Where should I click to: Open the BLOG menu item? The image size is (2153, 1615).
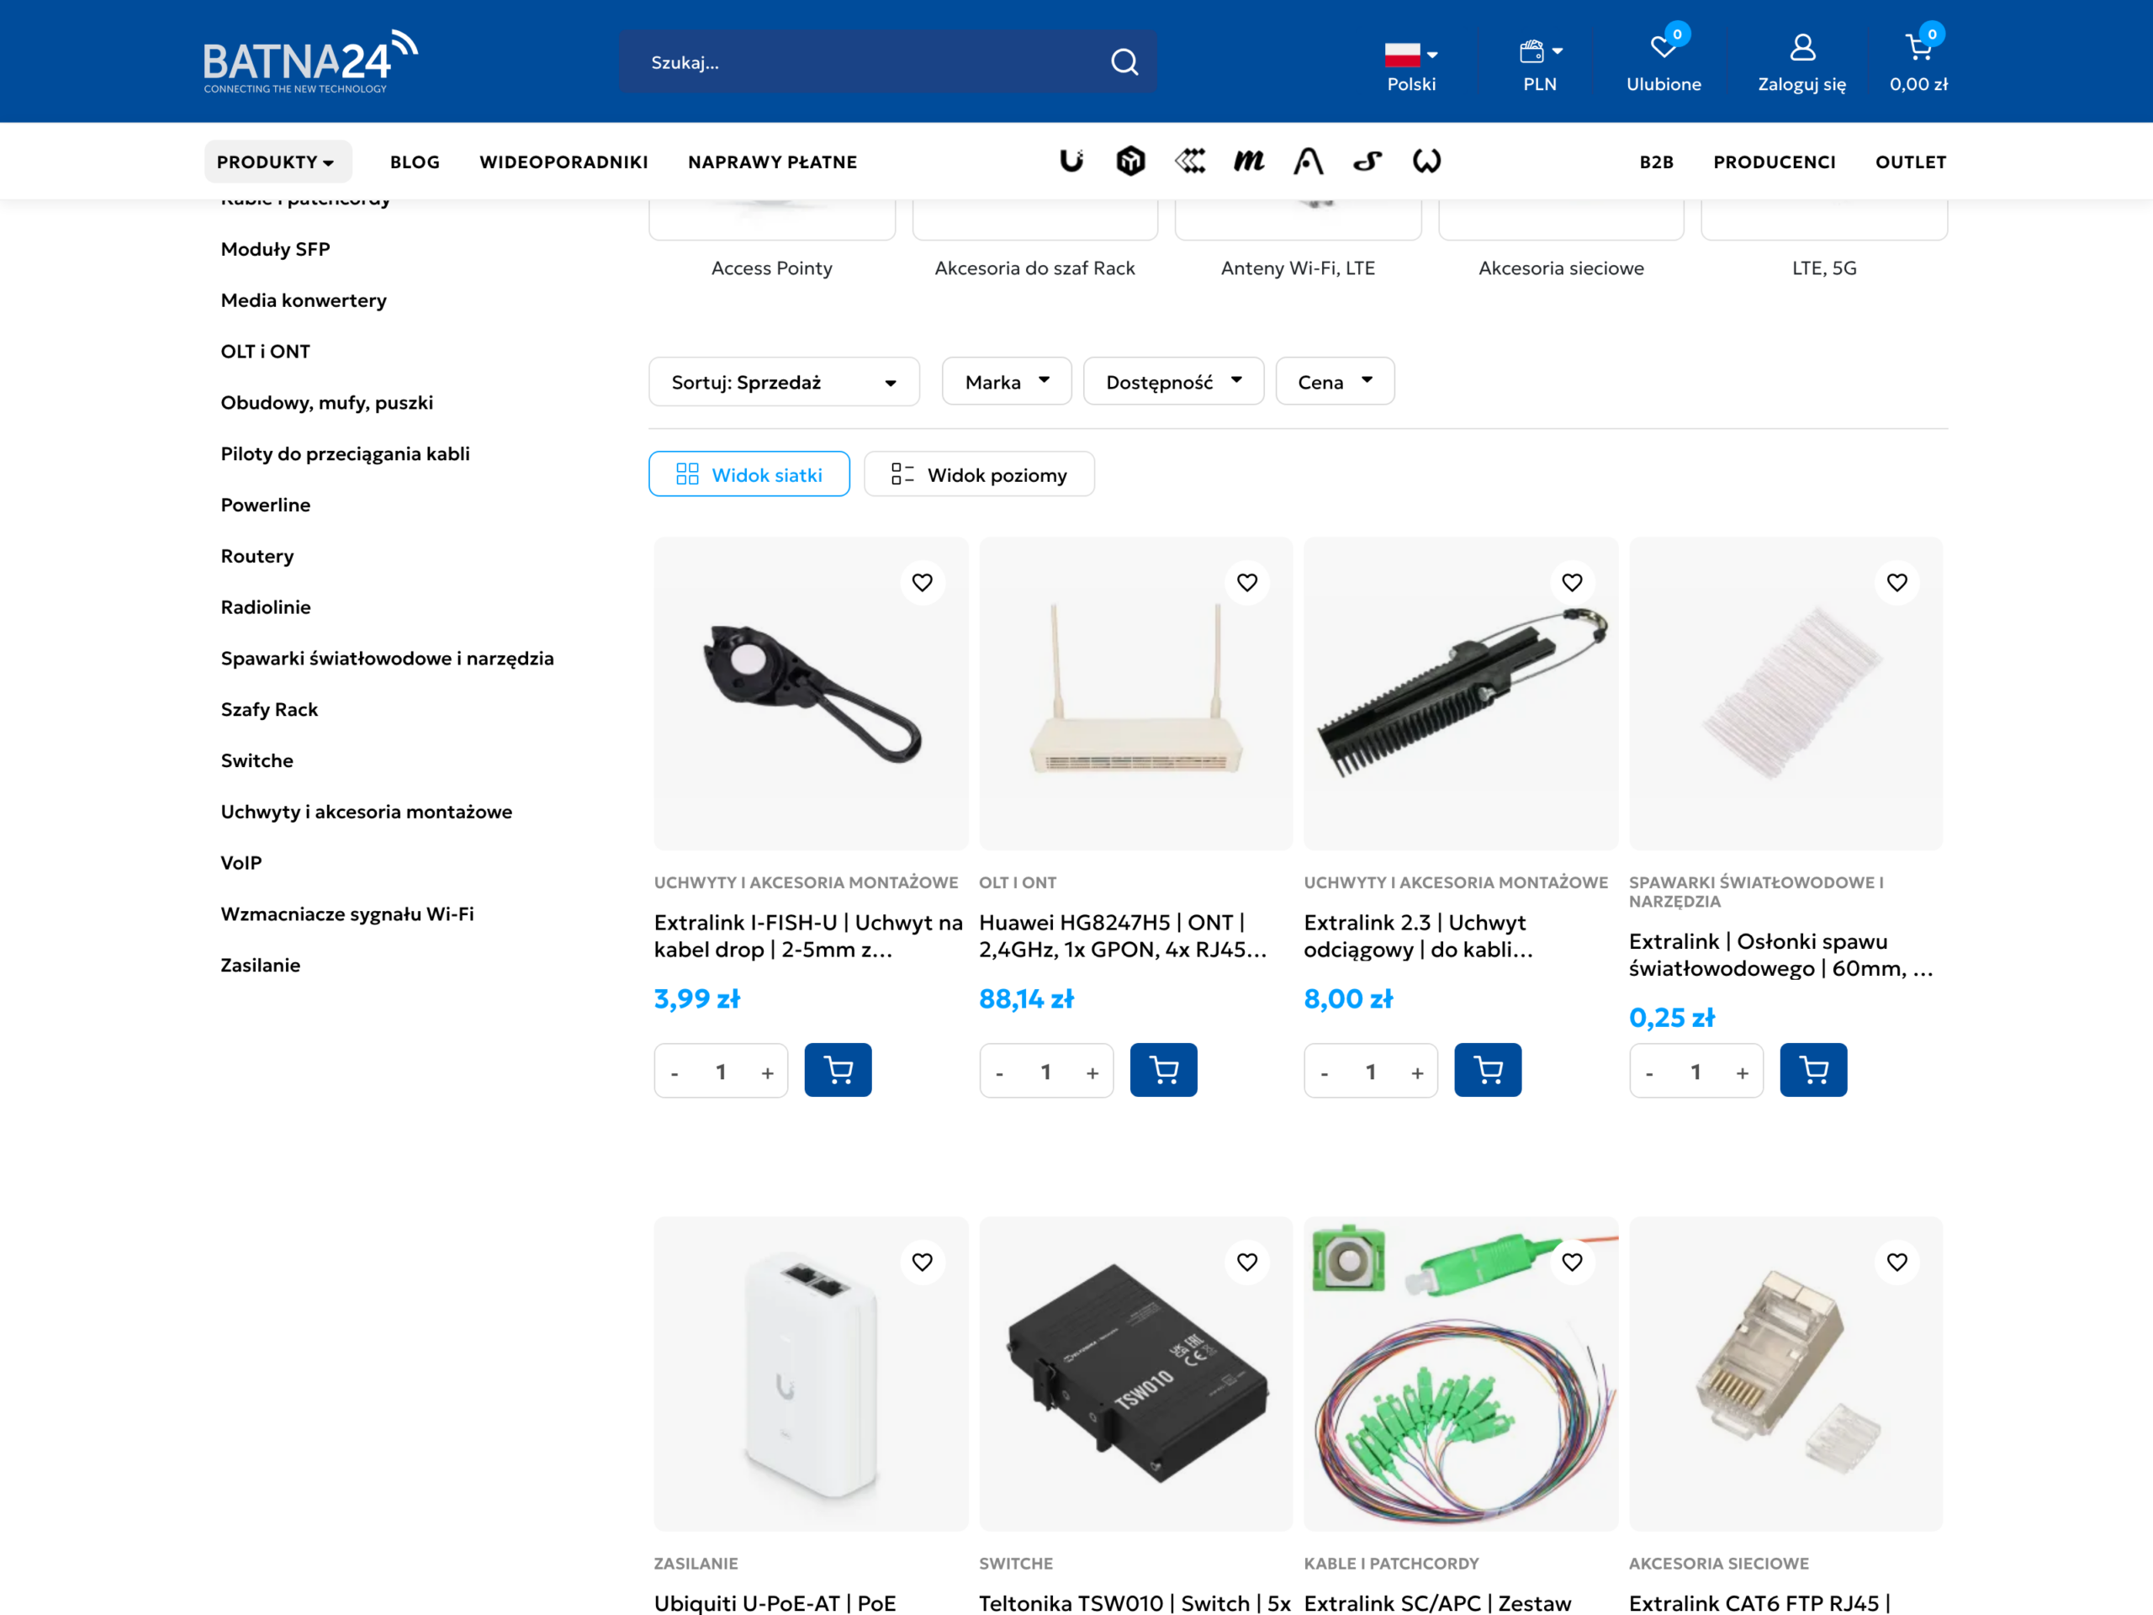coord(415,161)
